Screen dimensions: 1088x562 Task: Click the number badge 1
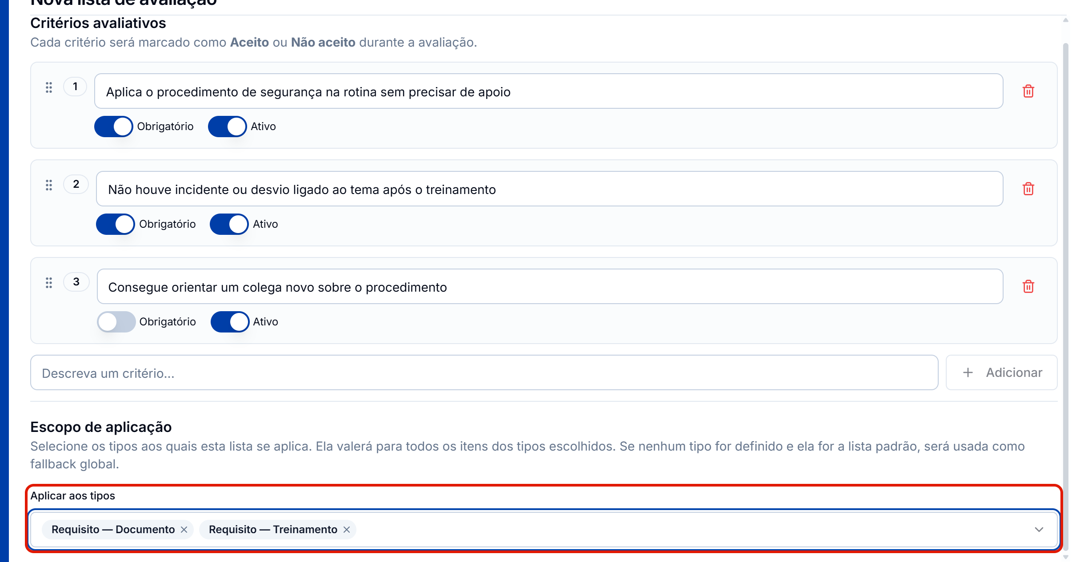click(x=75, y=87)
